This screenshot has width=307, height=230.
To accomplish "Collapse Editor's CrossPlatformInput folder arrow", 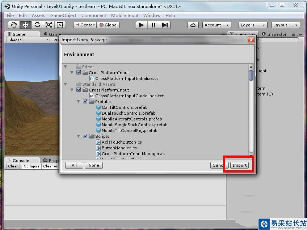I will (72, 73).
